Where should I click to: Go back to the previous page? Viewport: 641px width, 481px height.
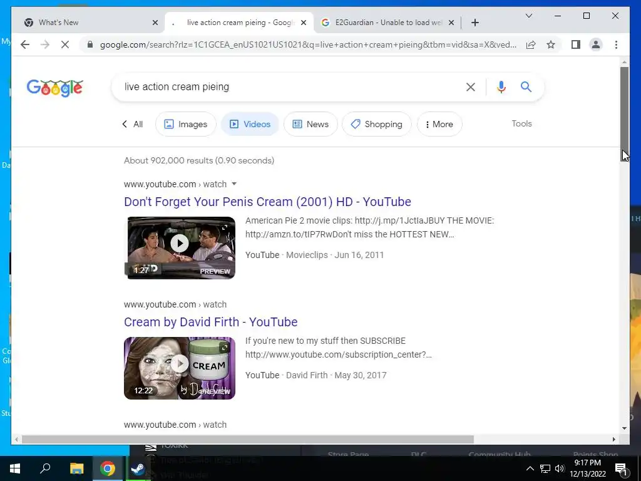coord(25,44)
